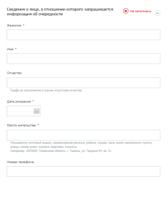Open the calendar date picker icon
Viewport: 168px width, 197px height.
[x=36, y=111]
